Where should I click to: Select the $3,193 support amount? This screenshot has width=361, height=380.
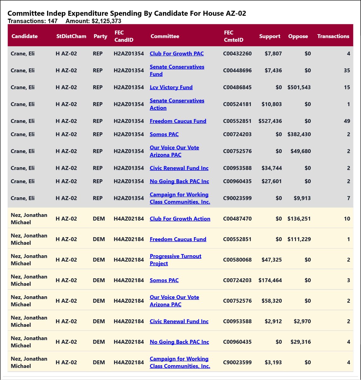click(x=273, y=362)
